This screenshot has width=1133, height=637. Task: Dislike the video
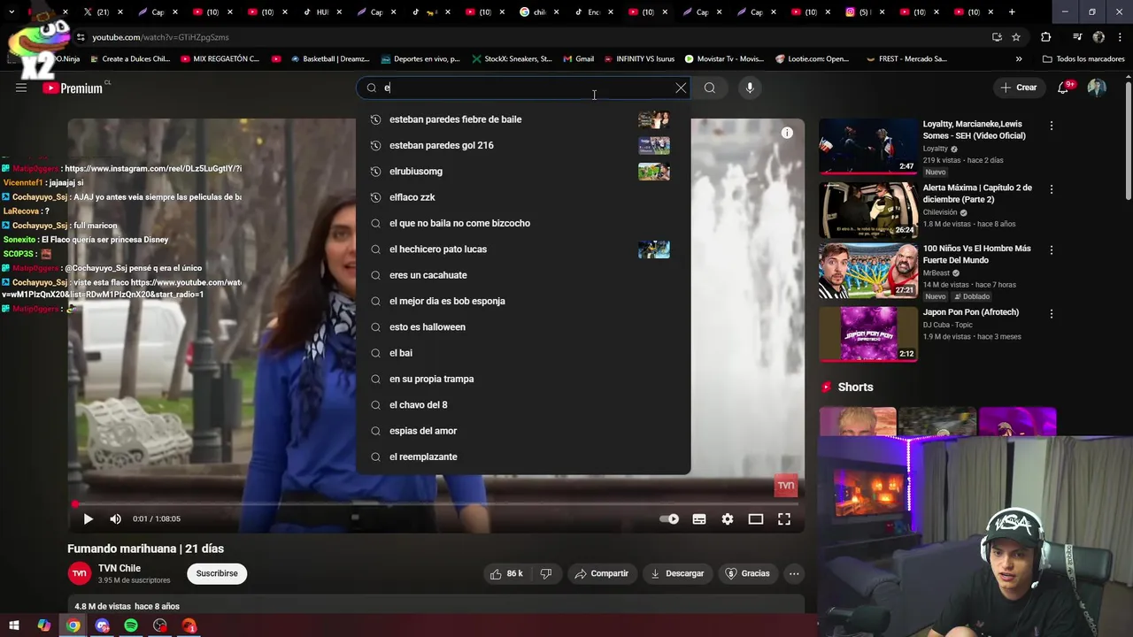546,573
